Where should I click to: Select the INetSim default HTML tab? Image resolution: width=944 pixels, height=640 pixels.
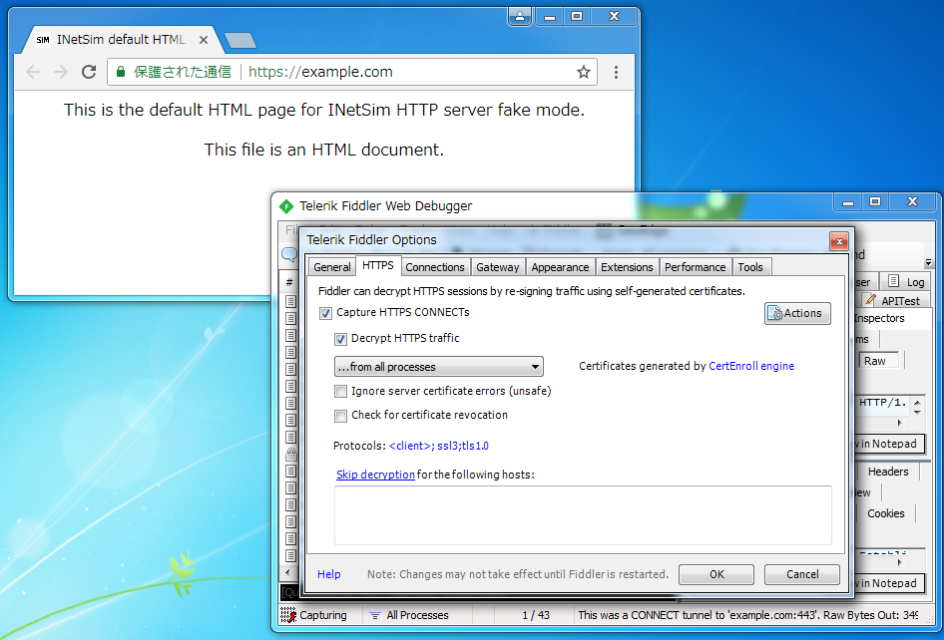click(x=121, y=40)
